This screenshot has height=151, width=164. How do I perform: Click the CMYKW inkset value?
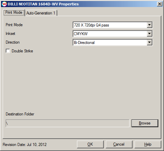click(x=112, y=34)
